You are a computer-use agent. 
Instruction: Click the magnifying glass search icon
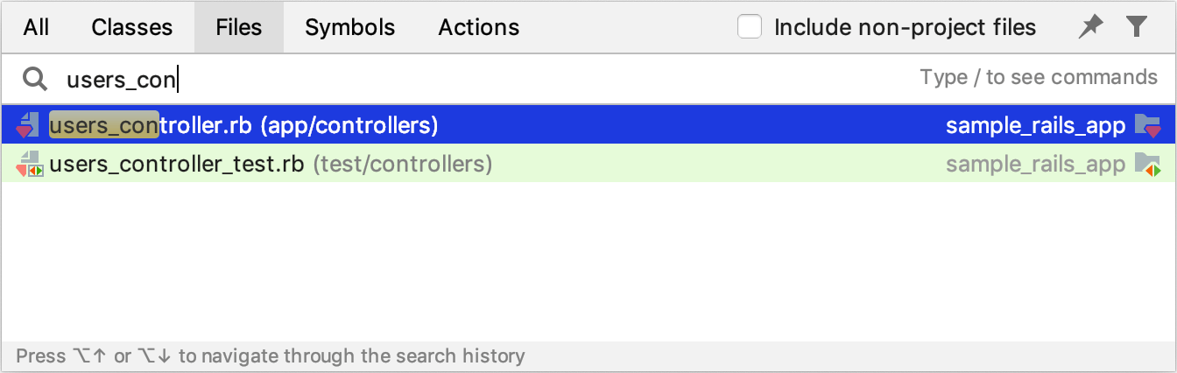[x=35, y=80]
